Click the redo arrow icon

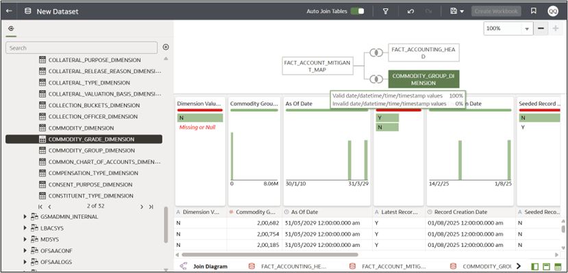(x=428, y=11)
